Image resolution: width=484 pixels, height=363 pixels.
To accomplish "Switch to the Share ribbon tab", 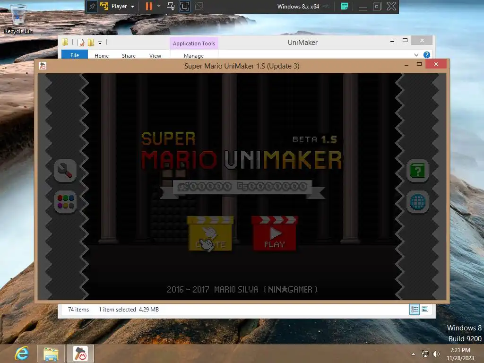I will (129, 56).
